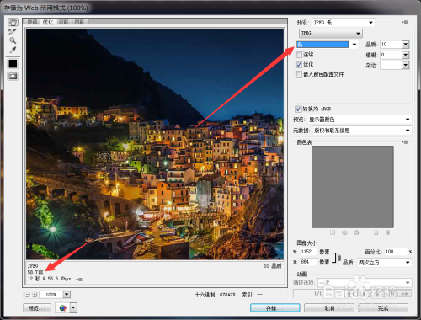421x320 pixels.
Task: Uncheck the 优化 optimized checkbox
Action: (x=299, y=65)
